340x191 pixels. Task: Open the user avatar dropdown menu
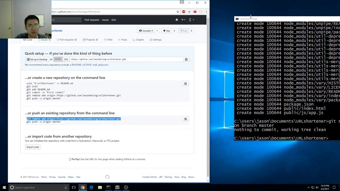pos(191,20)
